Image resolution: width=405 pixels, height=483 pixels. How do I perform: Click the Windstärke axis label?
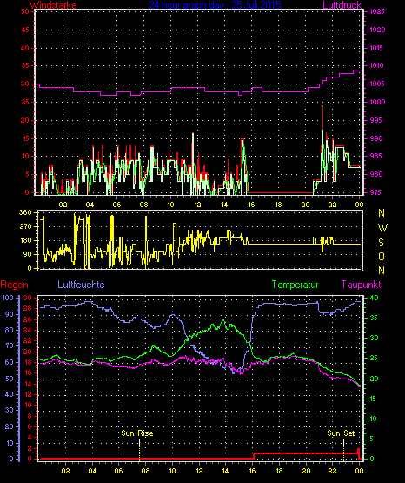coord(53,5)
